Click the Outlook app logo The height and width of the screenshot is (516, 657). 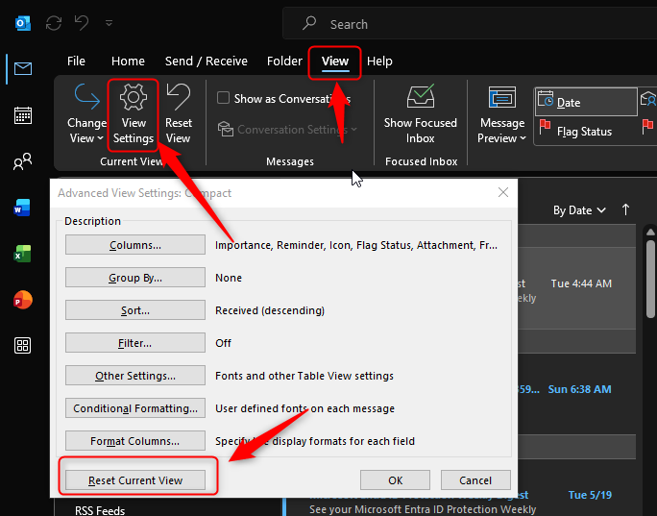click(23, 23)
